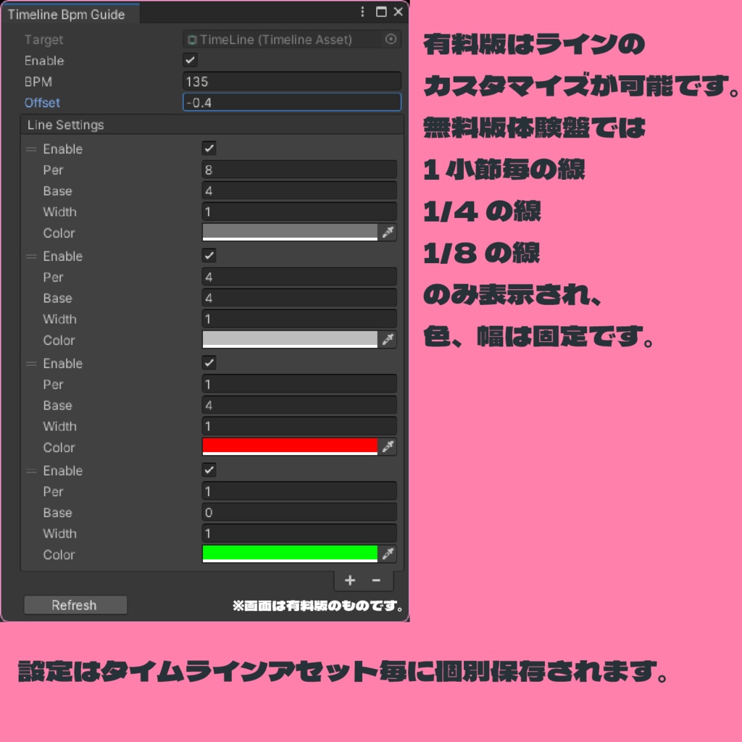Maximize the Timeline Bpm Guide window
This screenshot has height=742, width=742.
point(381,12)
